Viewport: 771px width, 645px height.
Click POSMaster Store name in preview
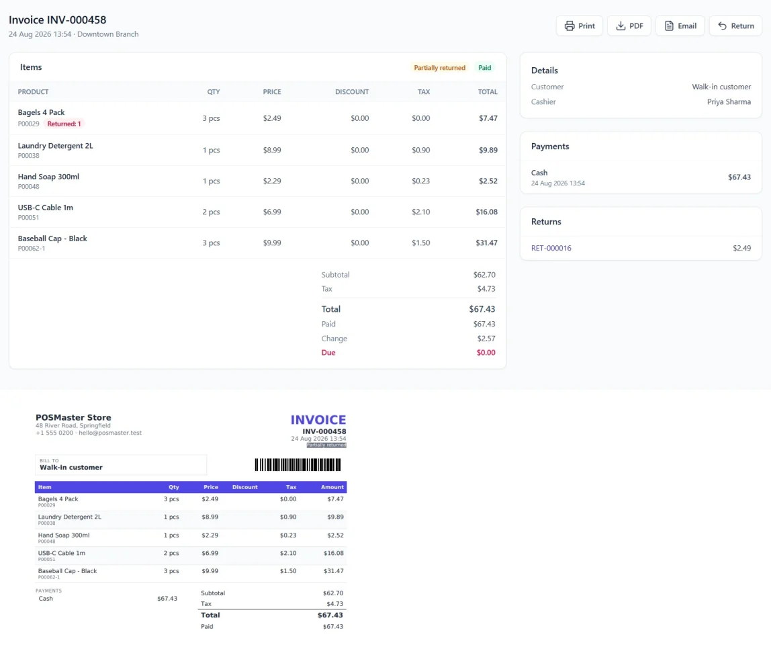click(x=73, y=417)
